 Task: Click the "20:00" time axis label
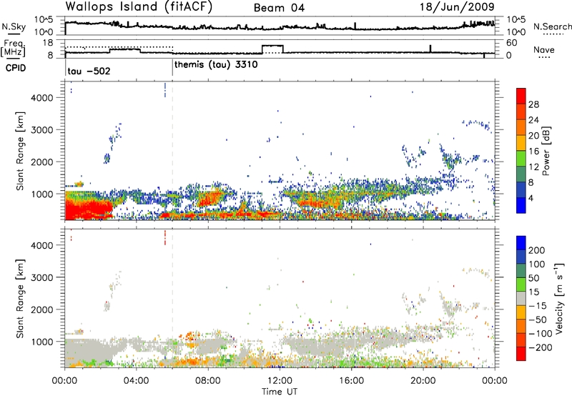423,381
